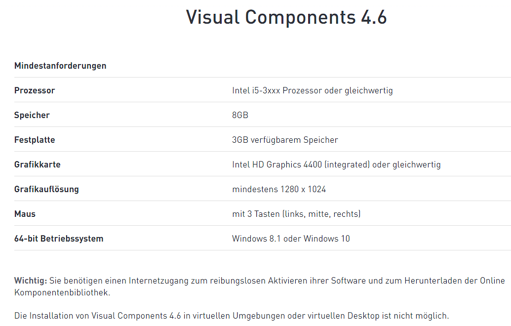Click the "Grafikkarte" row label
This screenshot has height=326, width=511.
coord(38,164)
